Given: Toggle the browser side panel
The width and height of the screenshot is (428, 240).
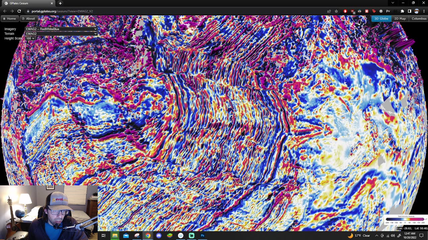Looking at the screenshot, I should (409, 11).
